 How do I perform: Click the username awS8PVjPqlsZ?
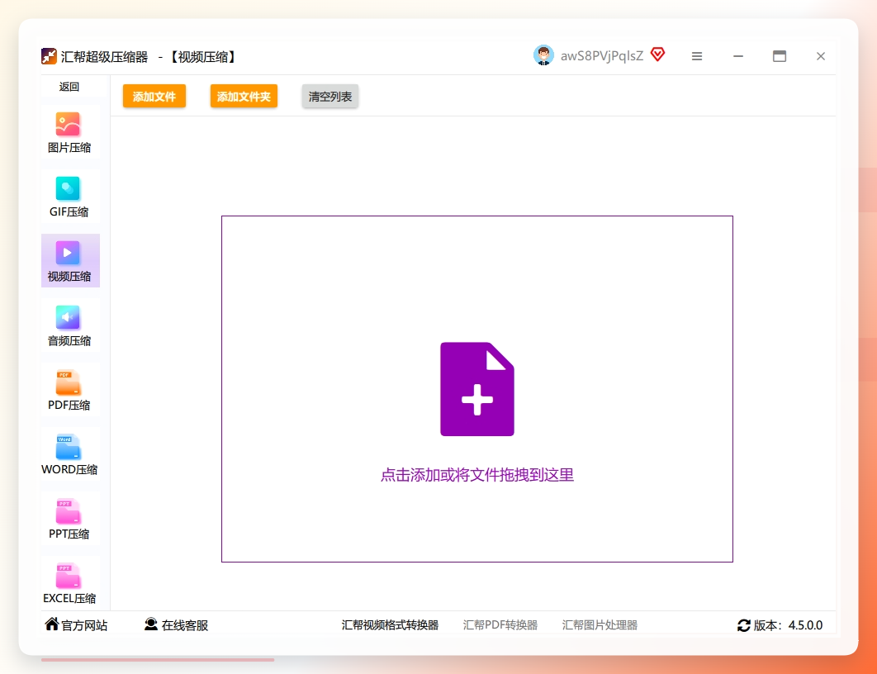pyautogui.click(x=602, y=56)
